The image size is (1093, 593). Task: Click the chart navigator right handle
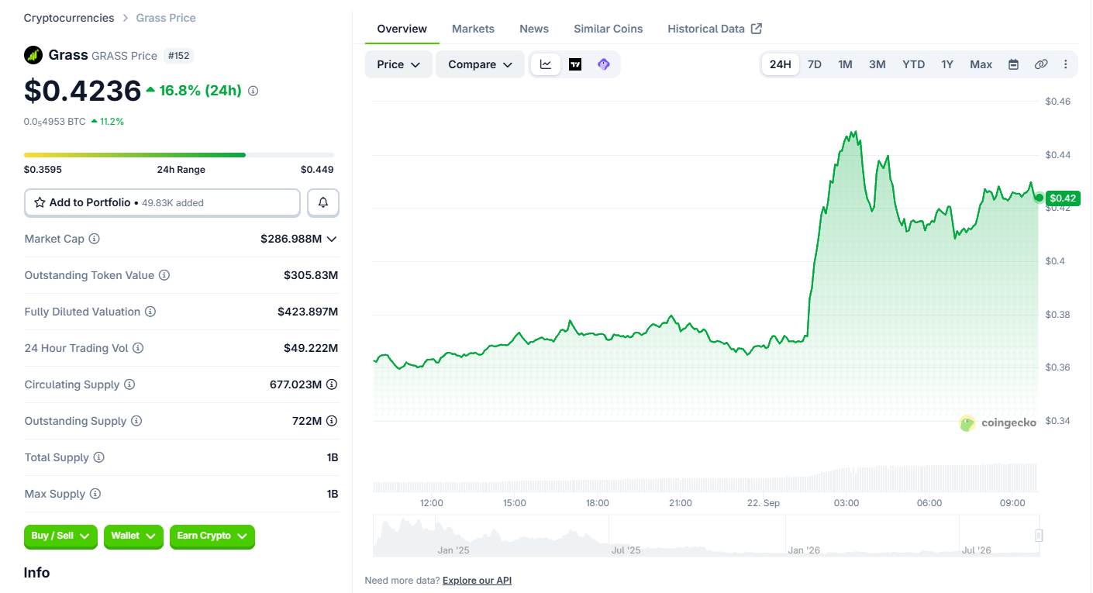coord(1039,536)
